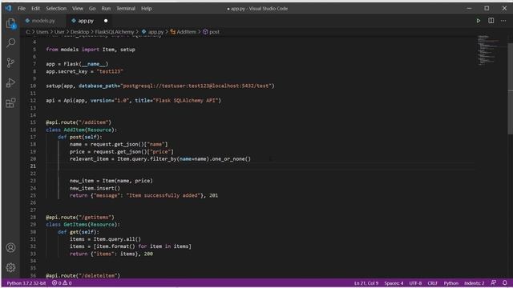The width and height of the screenshot is (513, 288).
Task: Open the Help menu
Action: click(146, 9)
